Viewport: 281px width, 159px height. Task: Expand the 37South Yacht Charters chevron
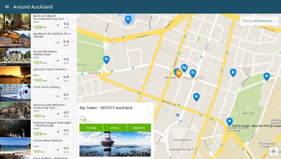pos(73,75)
